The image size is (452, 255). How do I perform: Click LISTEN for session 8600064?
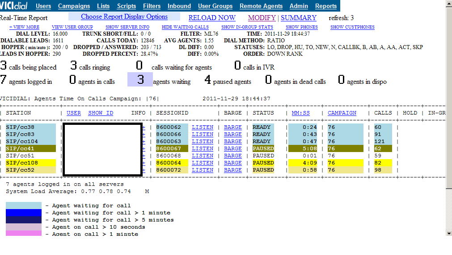pyautogui.click(x=203, y=163)
